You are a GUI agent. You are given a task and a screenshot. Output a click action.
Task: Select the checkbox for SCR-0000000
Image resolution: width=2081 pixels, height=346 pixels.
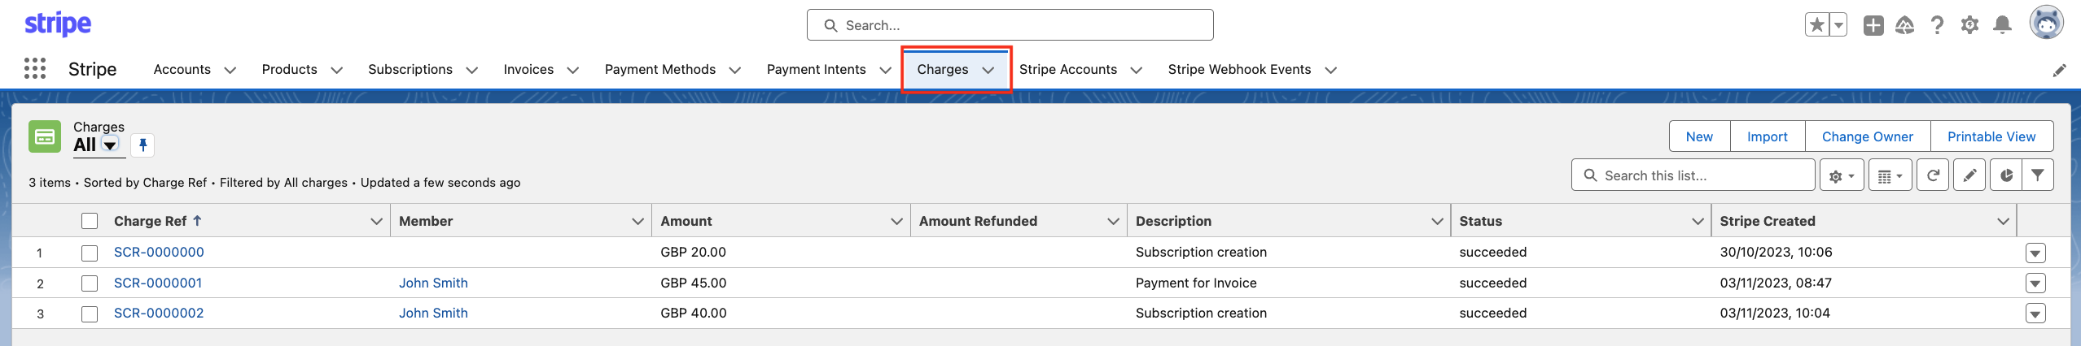coord(90,253)
